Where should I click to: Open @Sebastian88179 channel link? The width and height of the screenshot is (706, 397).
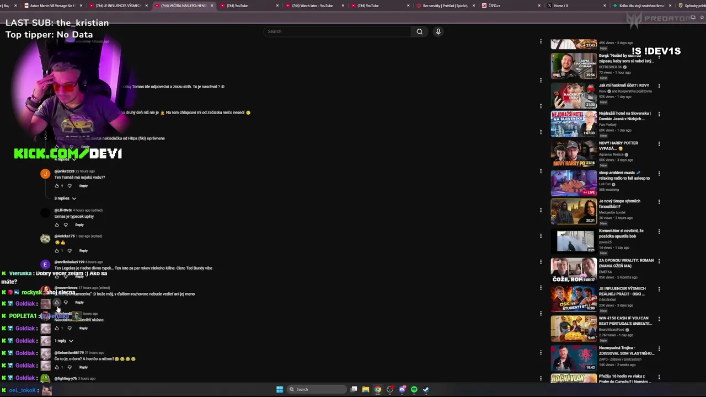tap(69, 353)
